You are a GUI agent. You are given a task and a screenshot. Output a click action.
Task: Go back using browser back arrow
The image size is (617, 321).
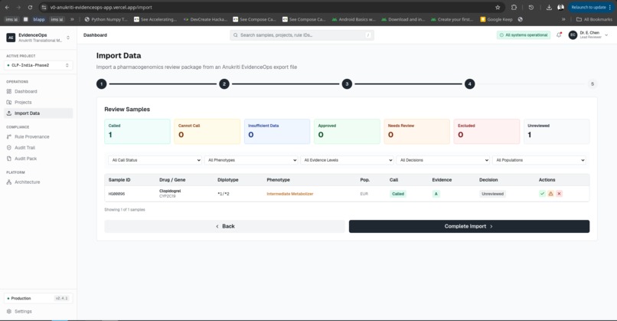7,7
